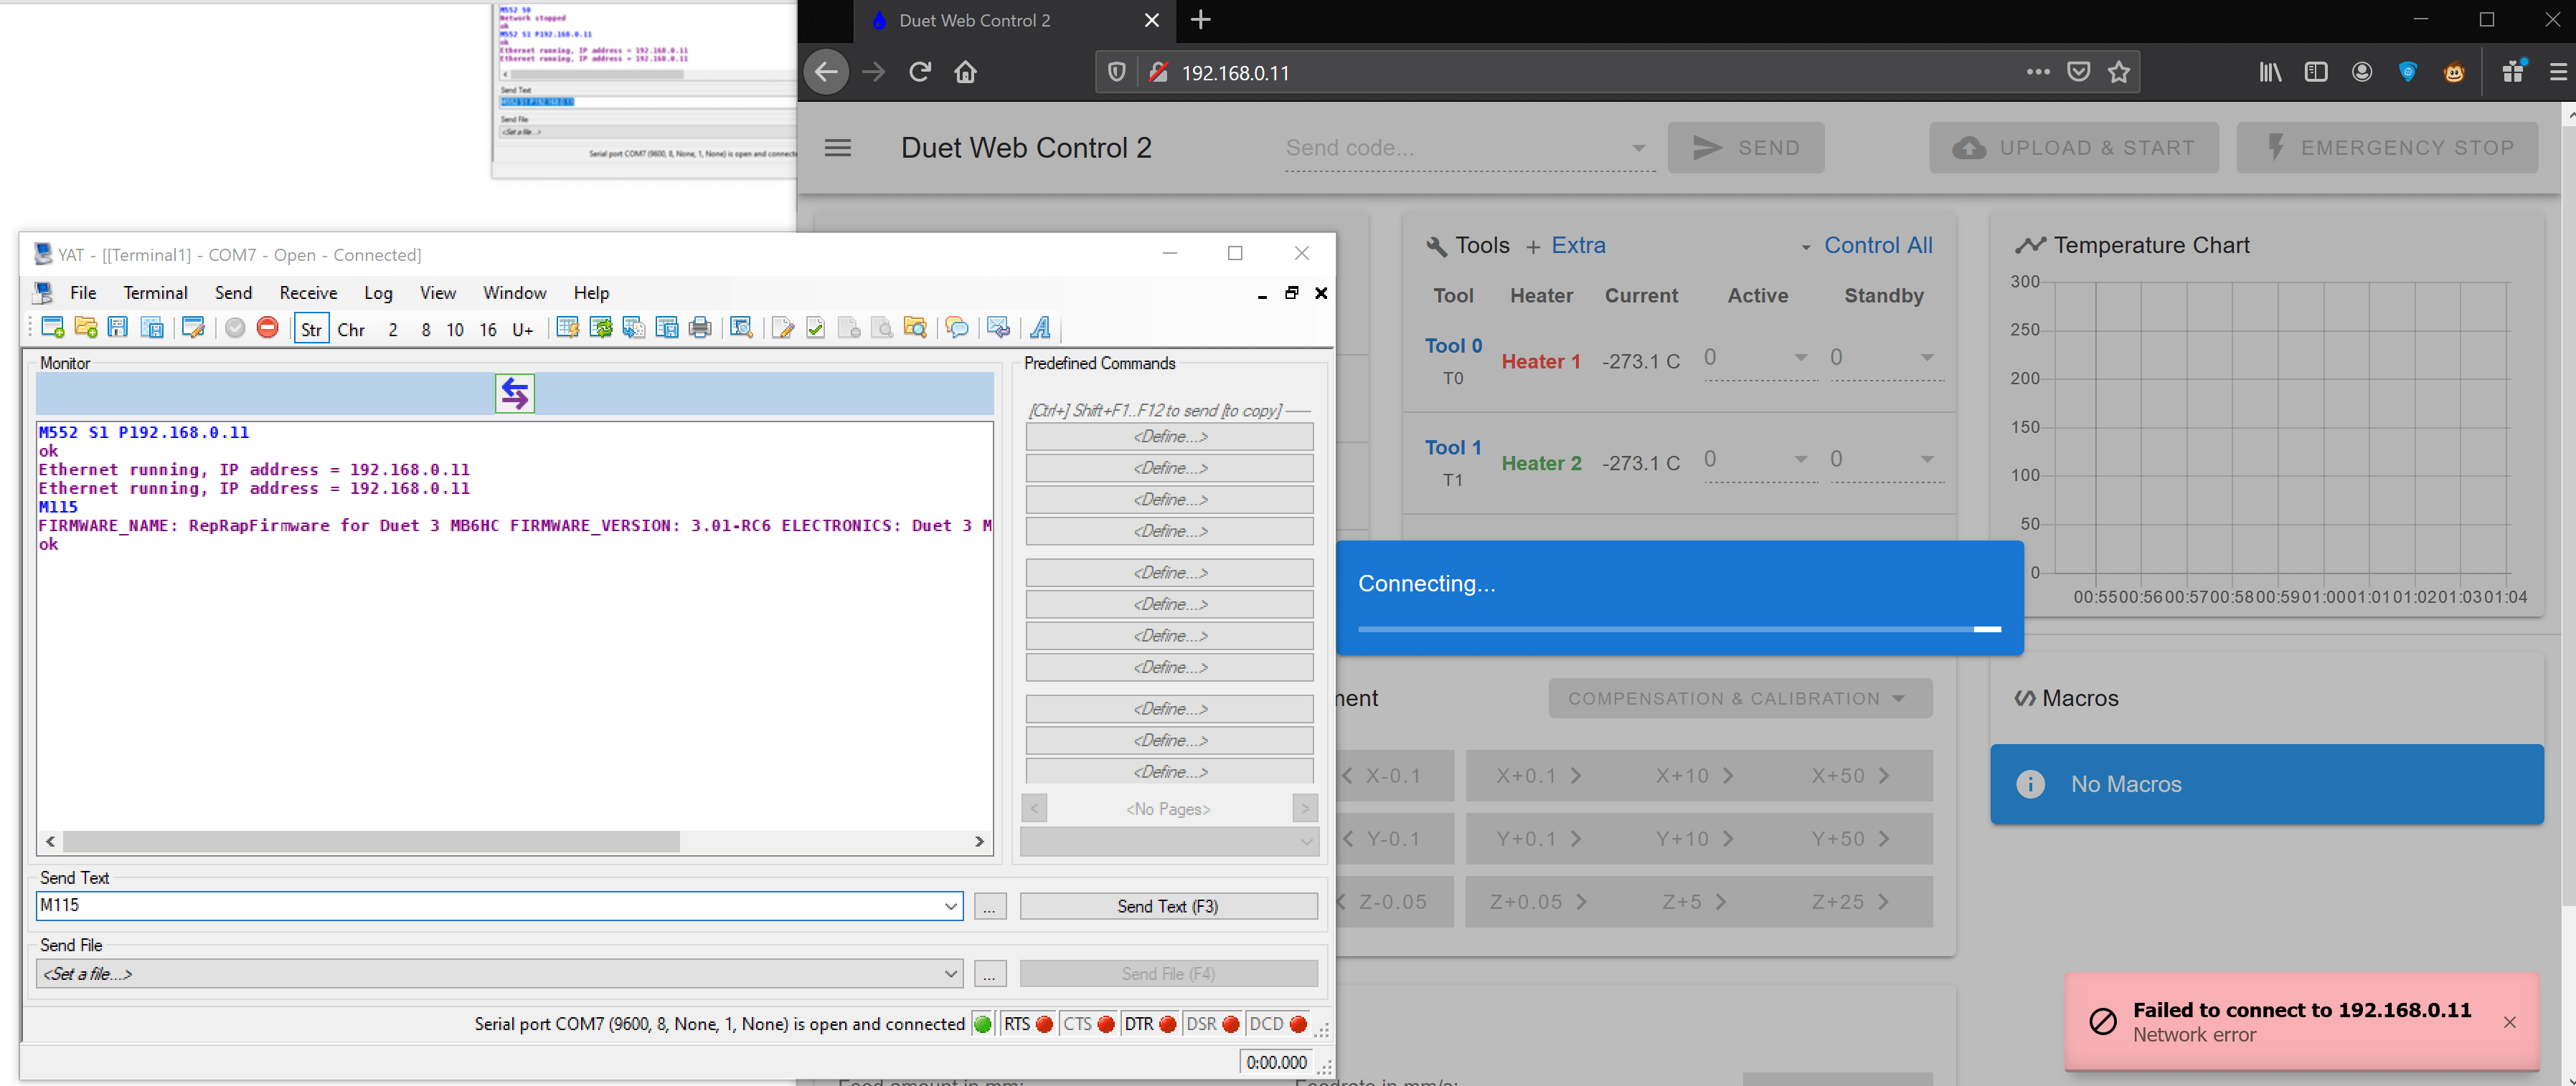
Task: Click the new terminal icon in YAT toolbar
Action: tap(53, 328)
